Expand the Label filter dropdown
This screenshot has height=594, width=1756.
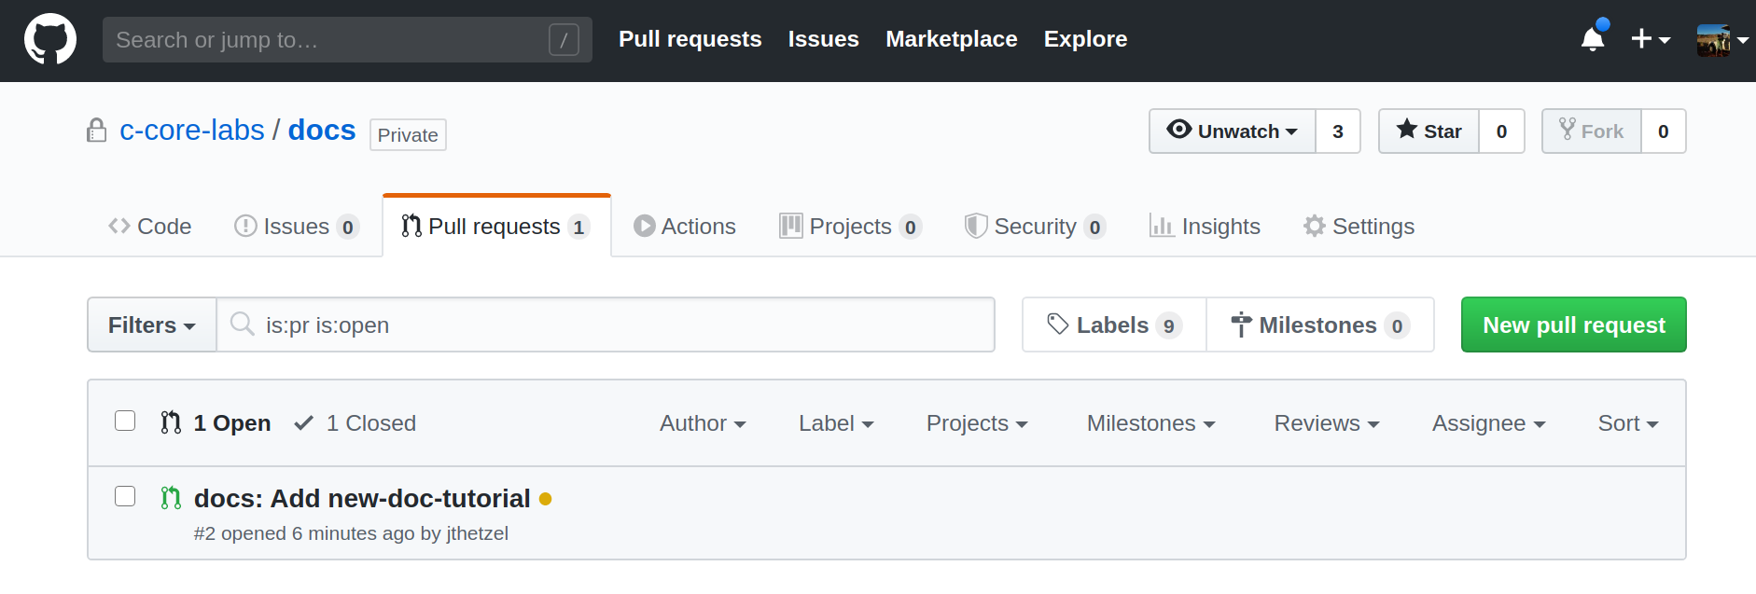836,423
